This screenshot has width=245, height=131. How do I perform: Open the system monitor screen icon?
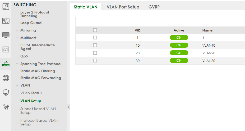coord(6,35)
